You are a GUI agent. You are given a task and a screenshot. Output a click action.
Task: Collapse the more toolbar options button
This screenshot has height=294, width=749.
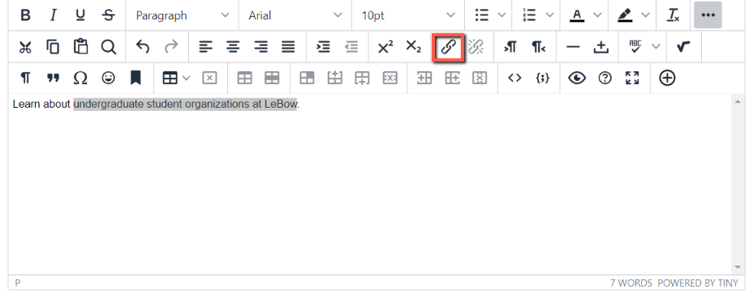point(708,15)
